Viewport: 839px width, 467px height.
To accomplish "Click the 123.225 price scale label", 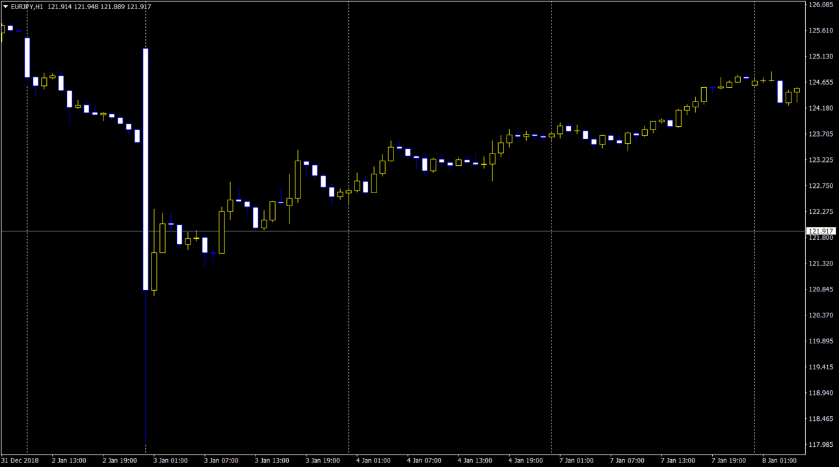I will [820, 160].
